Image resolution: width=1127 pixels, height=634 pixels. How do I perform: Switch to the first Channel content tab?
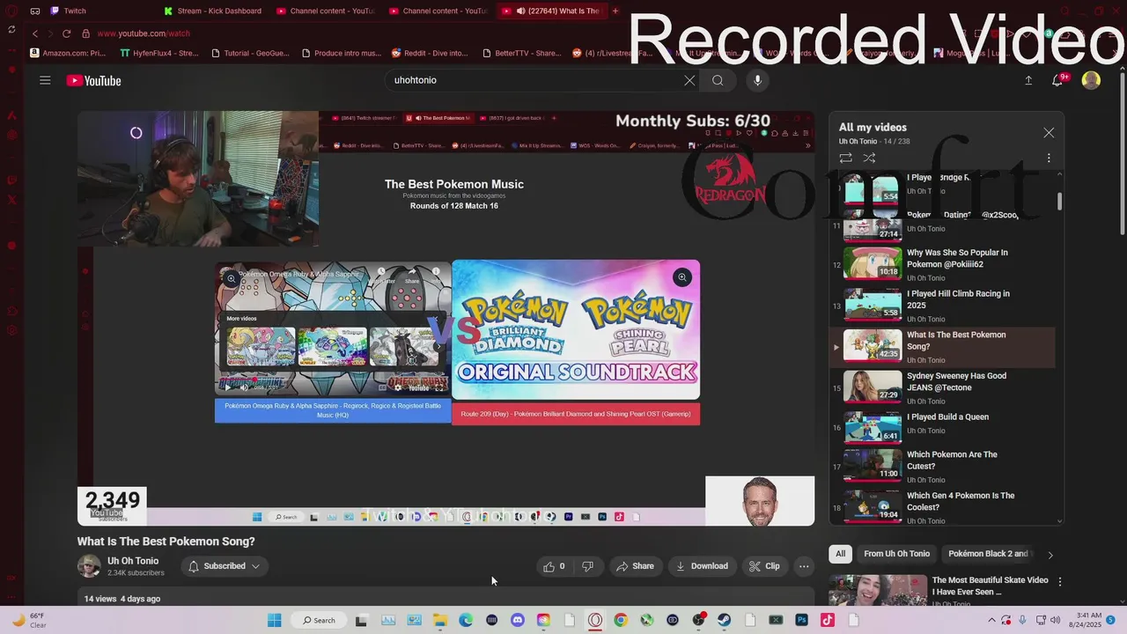click(326, 11)
